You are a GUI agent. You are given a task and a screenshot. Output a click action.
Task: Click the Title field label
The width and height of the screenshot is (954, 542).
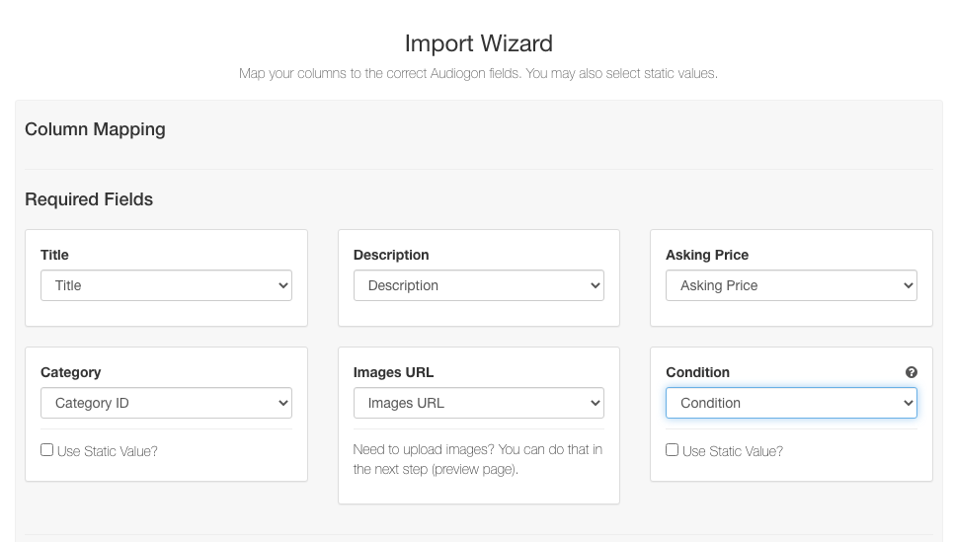[54, 255]
